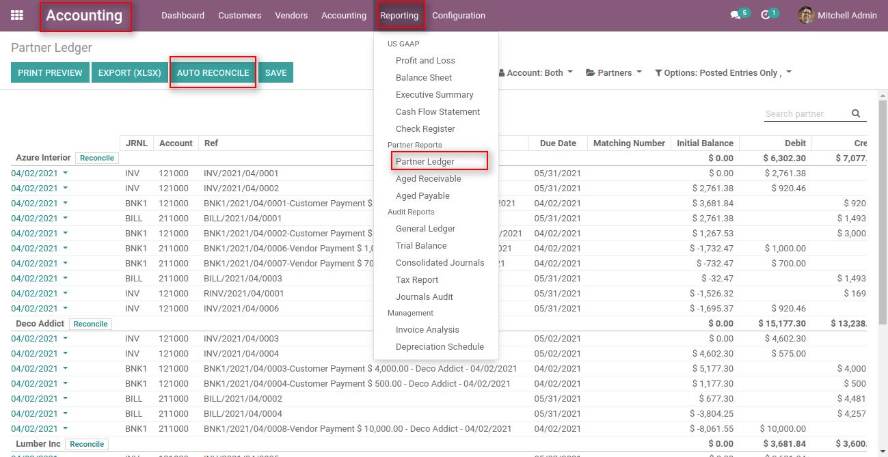Open the Accounting top menu item
The image size is (888, 457).
coord(344,15)
